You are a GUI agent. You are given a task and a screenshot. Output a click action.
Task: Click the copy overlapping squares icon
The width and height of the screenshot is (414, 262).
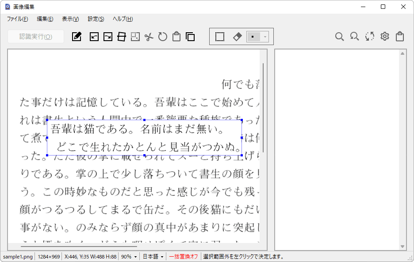click(190, 36)
